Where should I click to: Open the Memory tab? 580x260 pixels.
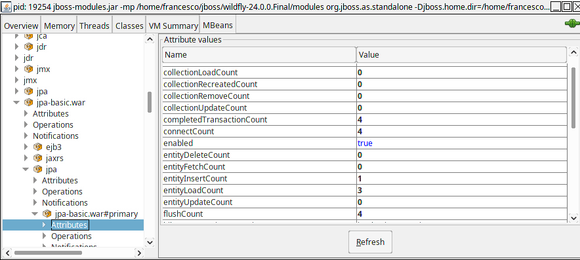[59, 26]
